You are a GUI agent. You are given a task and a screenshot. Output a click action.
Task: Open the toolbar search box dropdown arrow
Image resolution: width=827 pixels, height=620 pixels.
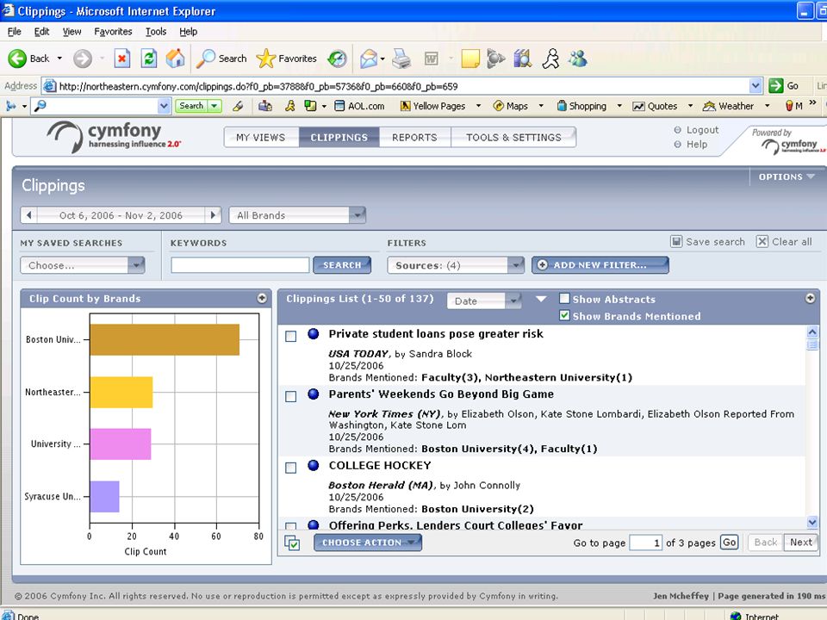coord(164,106)
